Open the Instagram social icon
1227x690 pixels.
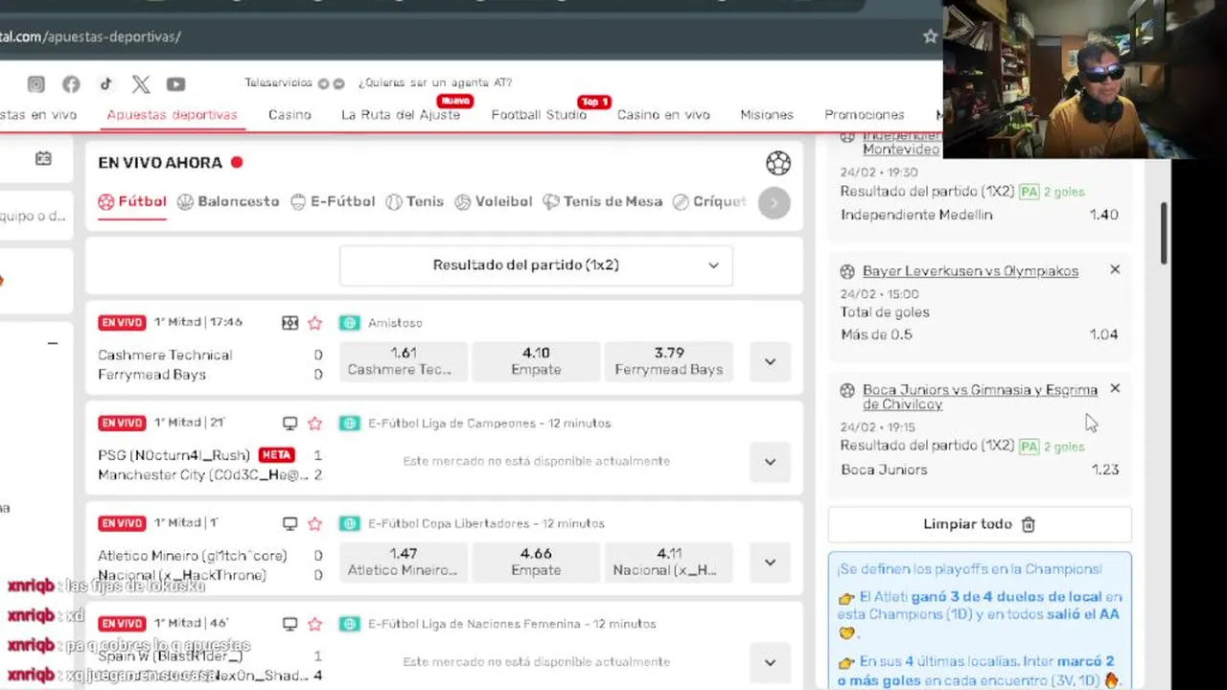point(36,84)
